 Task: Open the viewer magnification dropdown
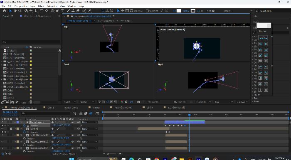click(x=69, y=102)
